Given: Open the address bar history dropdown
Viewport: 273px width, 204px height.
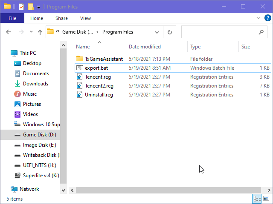Looking at the screenshot, I should [157, 32].
